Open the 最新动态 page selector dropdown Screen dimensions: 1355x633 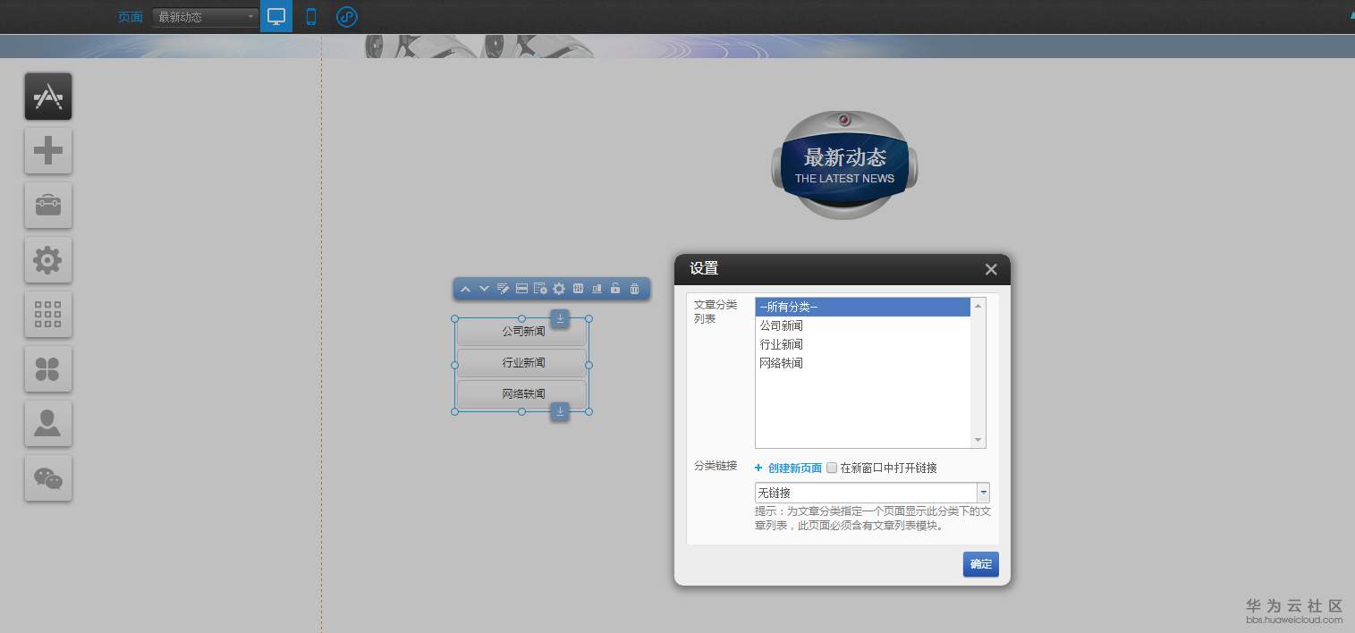click(205, 17)
